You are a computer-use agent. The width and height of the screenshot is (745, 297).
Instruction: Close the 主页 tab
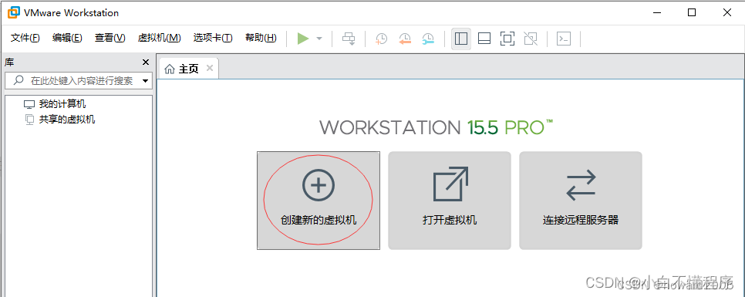click(x=210, y=69)
